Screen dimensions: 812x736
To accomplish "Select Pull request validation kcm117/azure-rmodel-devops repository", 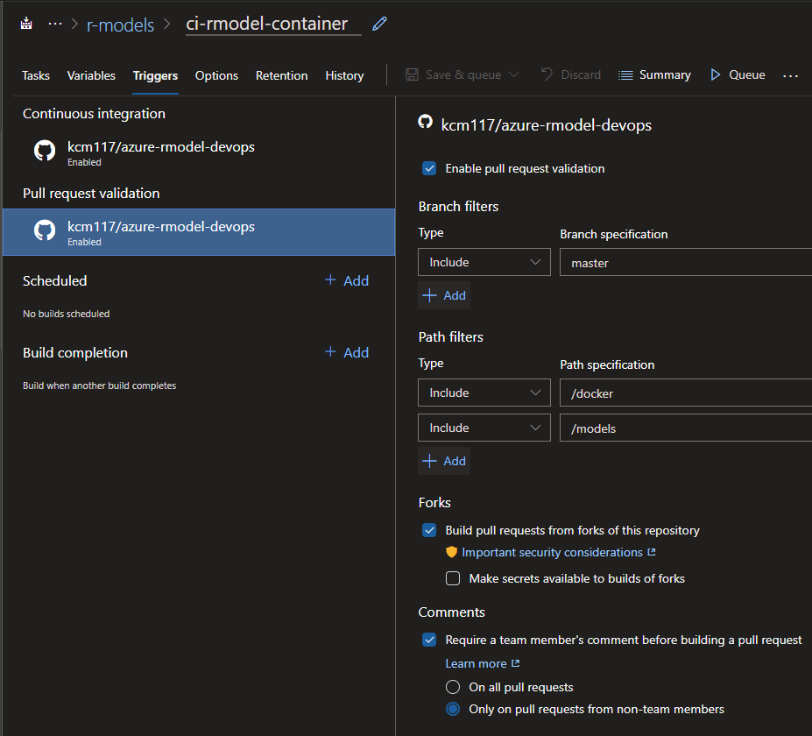I will pyautogui.click(x=199, y=232).
